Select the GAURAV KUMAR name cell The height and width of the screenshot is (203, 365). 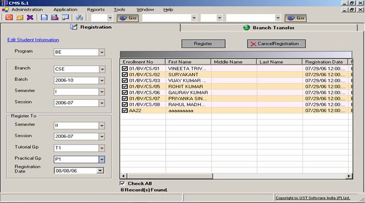coord(188,92)
